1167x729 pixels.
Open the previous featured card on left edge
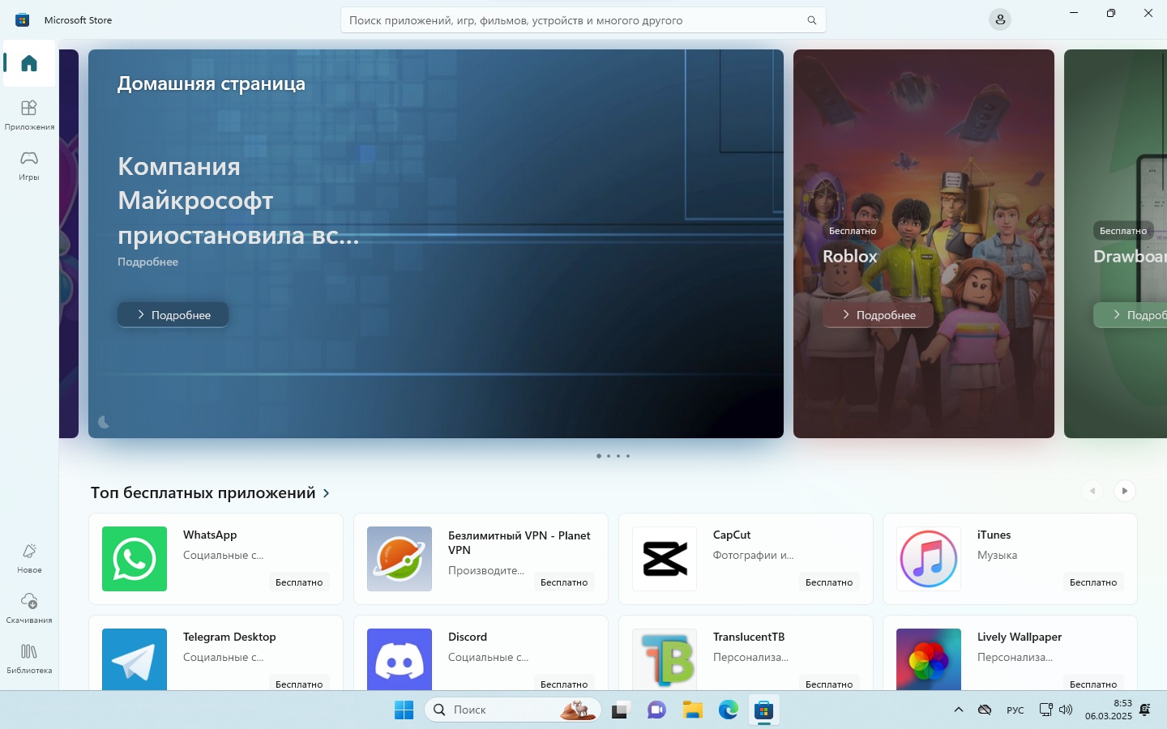69,244
